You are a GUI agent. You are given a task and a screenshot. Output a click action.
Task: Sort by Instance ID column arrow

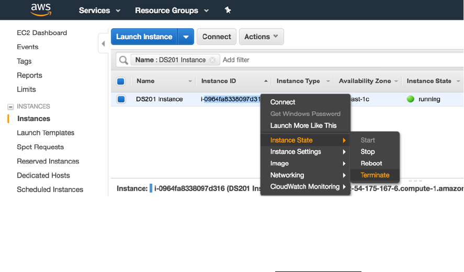(x=266, y=81)
